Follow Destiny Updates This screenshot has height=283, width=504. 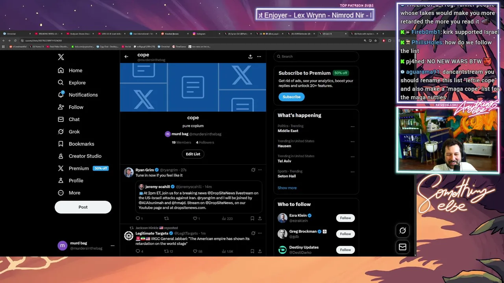pos(345,250)
